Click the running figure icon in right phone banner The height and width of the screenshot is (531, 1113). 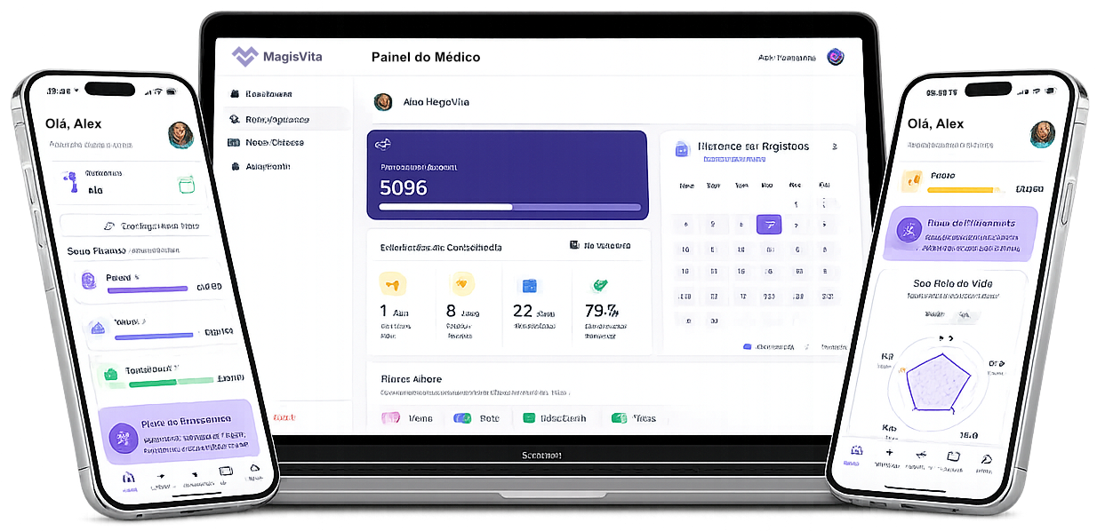pos(909,232)
